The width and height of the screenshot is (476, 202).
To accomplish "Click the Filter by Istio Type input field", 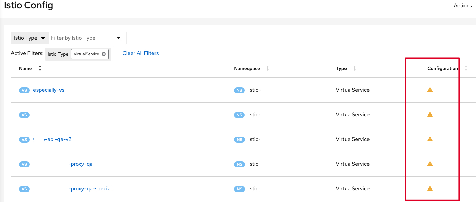I will click(81, 38).
